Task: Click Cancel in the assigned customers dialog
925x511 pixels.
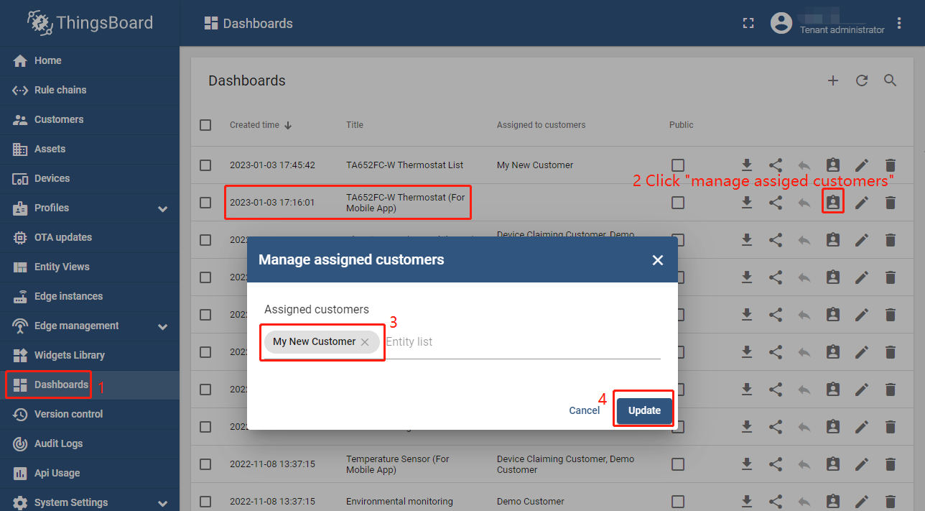Action: [x=584, y=410]
